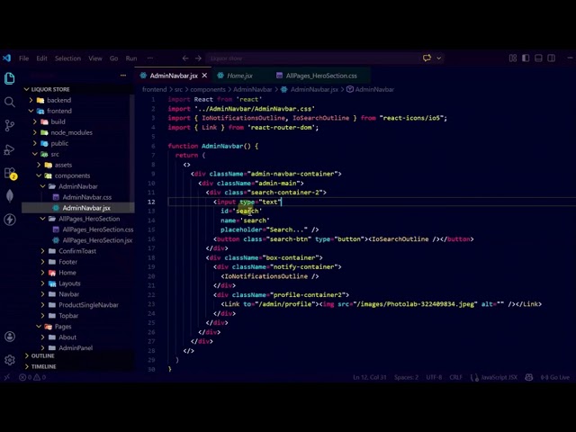
Task: Open the Thunder Client lightning icon
Action: pos(10,220)
